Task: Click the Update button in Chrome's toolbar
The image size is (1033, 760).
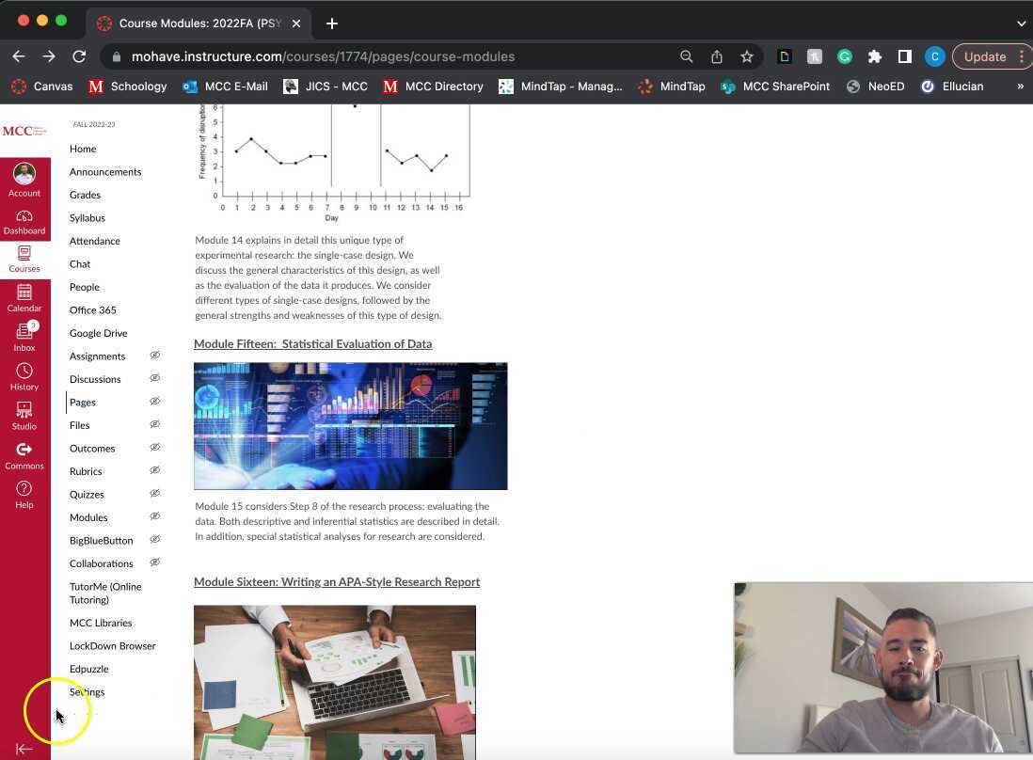Action: [x=984, y=56]
